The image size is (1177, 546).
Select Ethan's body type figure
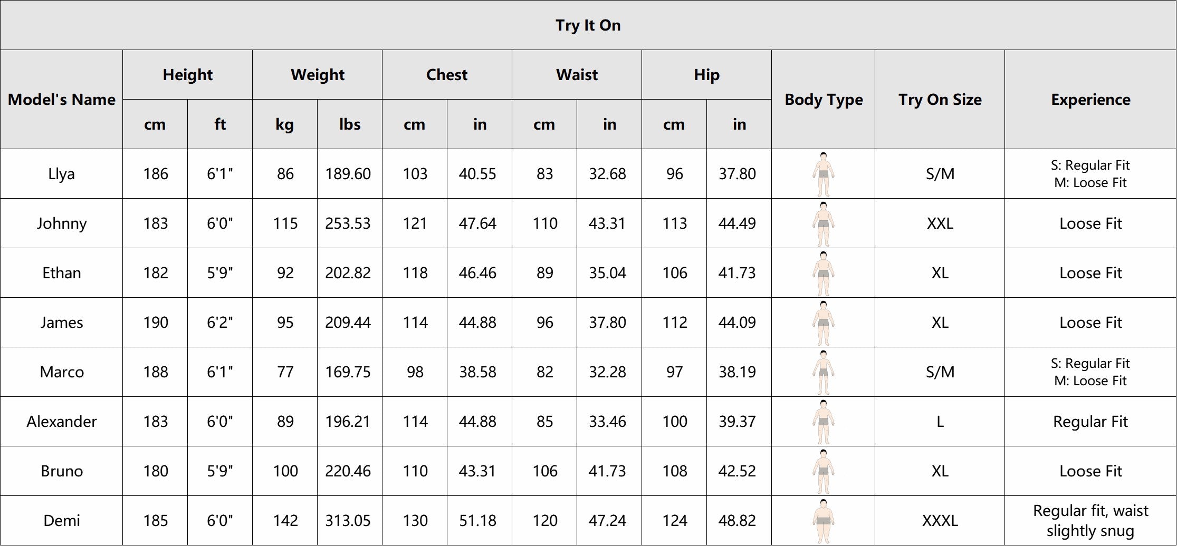point(823,273)
